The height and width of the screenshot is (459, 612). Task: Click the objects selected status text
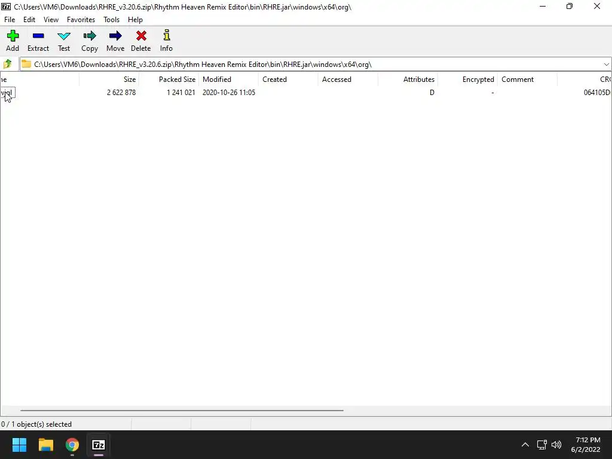pos(36,424)
